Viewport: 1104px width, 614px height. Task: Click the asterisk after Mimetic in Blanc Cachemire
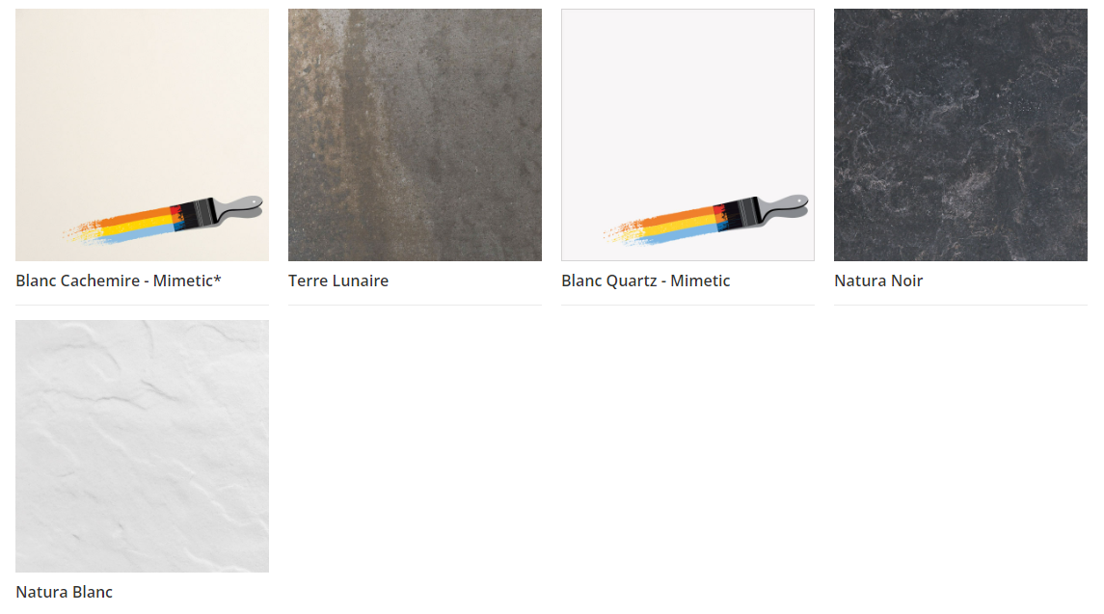[x=218, y=279]
